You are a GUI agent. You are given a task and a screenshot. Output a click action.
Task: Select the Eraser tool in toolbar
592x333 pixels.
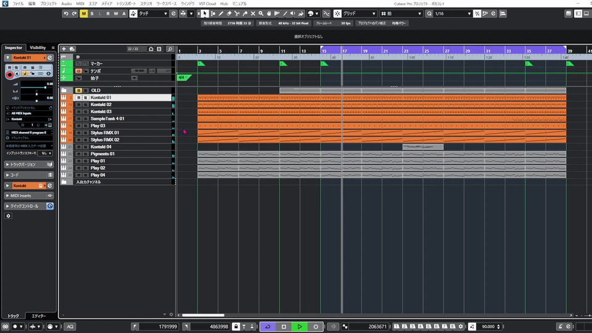coord(229,14)
